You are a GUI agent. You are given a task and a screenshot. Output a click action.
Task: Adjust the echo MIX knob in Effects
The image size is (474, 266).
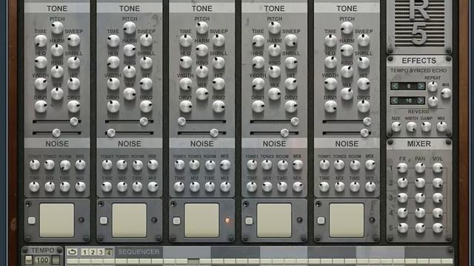(446, 94)
